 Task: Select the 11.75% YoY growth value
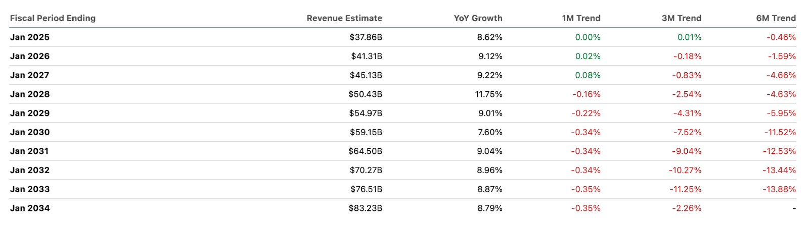click(x=488, y=94)
